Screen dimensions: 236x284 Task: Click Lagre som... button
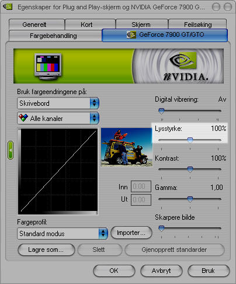click(x=46, y=250)
